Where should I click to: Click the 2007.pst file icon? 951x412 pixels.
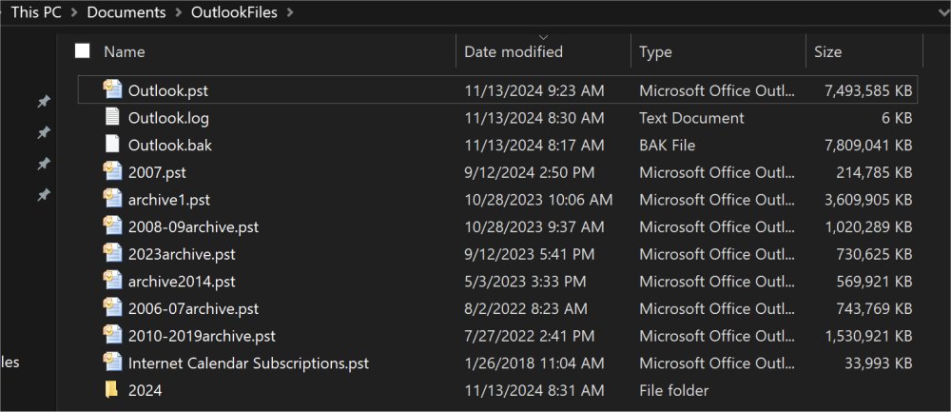113,171
